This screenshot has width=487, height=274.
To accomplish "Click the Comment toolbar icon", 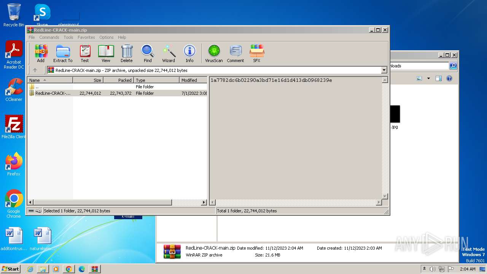I will pos(236,54).
